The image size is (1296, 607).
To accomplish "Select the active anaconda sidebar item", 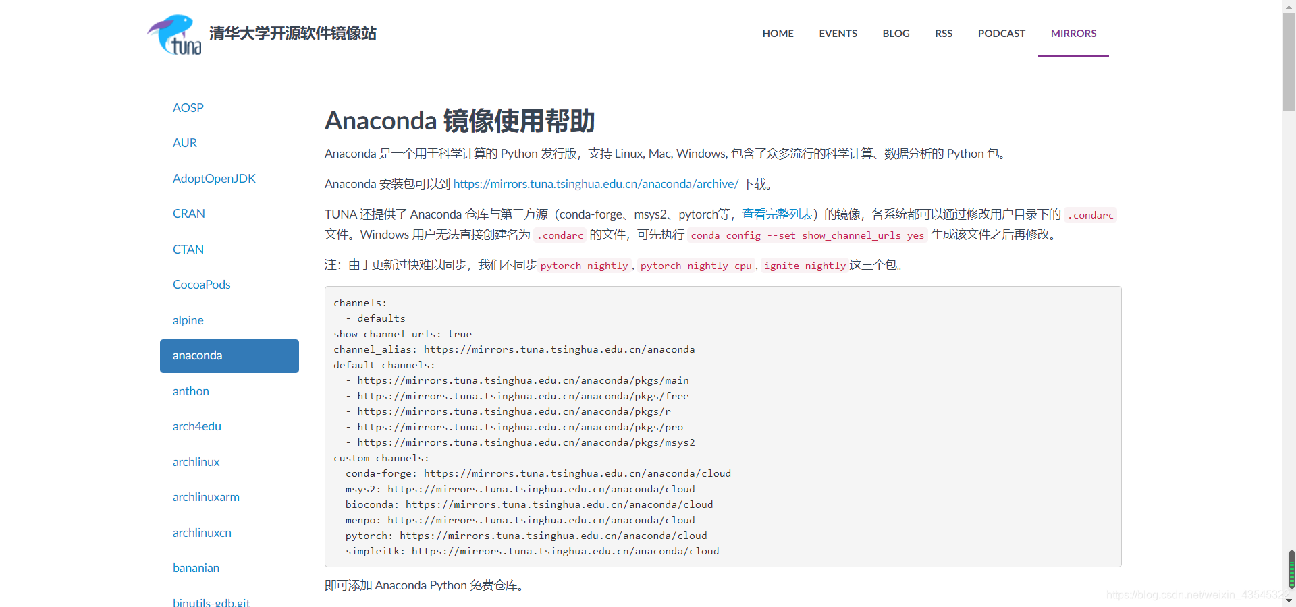I will [230, 356].
